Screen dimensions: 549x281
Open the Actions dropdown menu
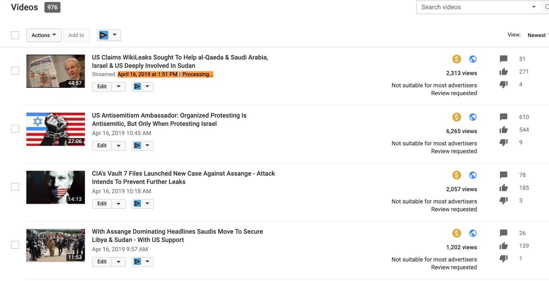tap(43, 35)
